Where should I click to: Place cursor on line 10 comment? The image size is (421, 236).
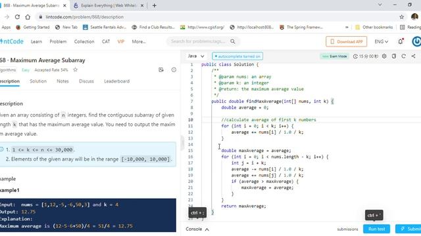point(268,120)
